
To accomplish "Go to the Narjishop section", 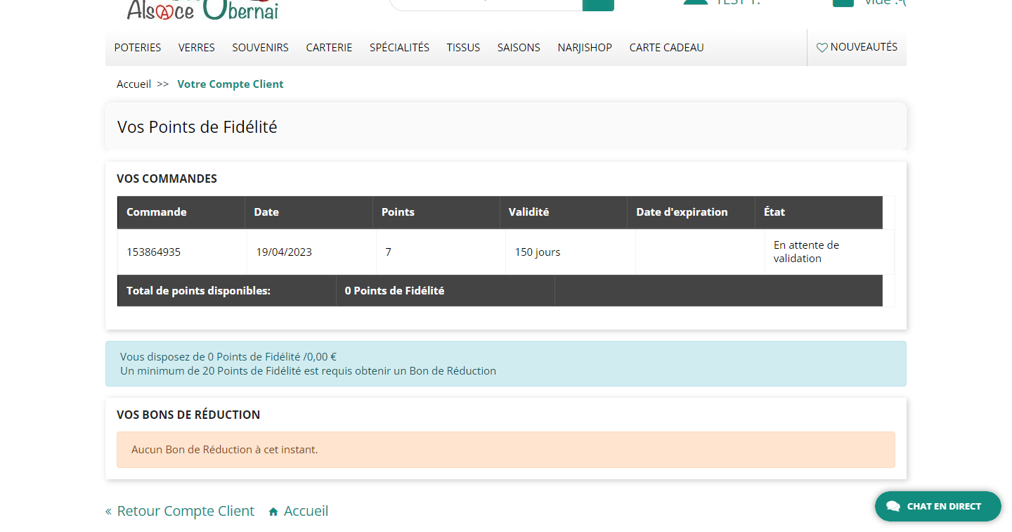I will point(585,47).
